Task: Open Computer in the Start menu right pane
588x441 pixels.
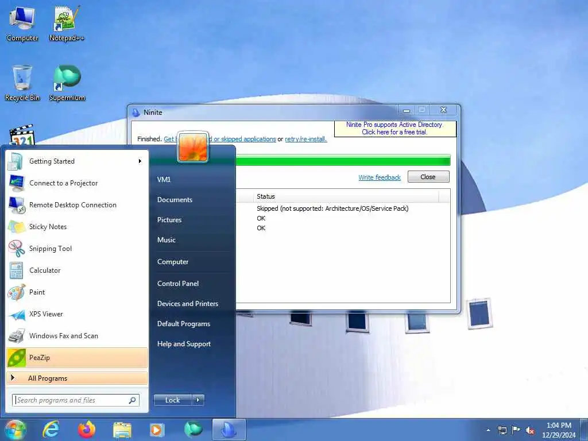Action: point(172,262)
